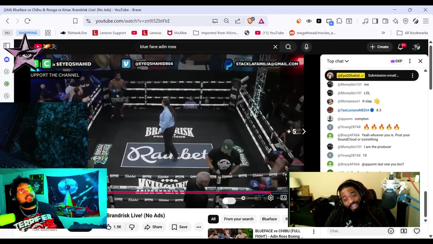Open the music note media control icon
The width and height of the screenshot is (433, 244).
tap(365, 21)
